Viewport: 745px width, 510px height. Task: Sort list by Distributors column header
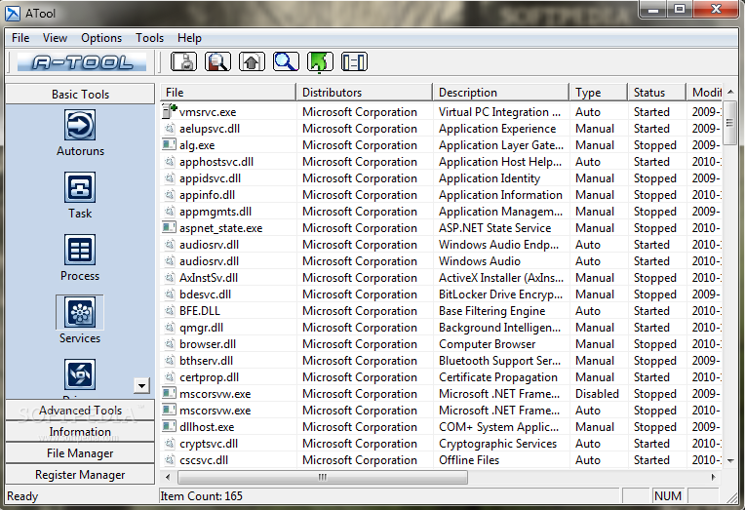(364, 93)
